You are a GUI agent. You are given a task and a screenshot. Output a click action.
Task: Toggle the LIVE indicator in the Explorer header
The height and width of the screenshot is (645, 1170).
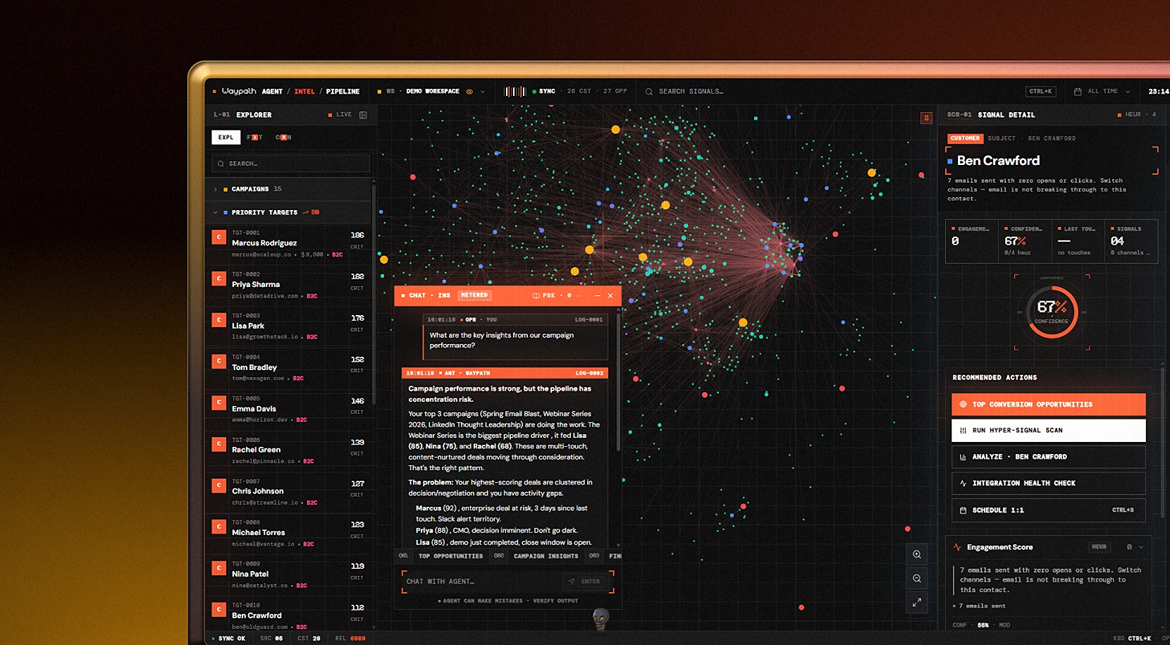click(x=343, y=114)
